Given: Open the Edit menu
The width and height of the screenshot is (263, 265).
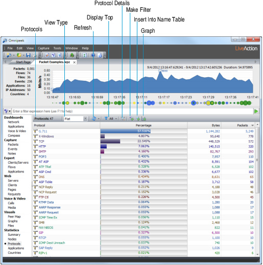Looking at the screenshot, I should [19, 48].
